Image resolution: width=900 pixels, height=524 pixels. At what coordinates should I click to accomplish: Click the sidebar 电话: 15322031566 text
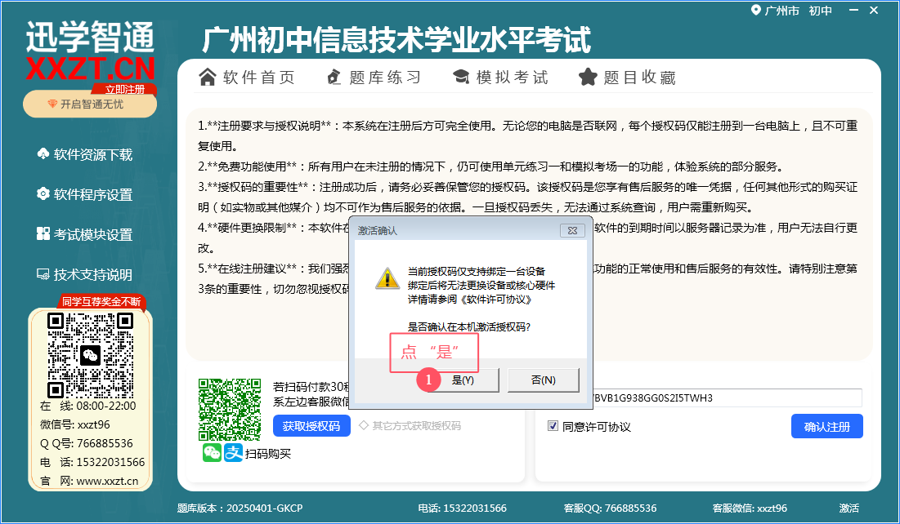(92, 462)
